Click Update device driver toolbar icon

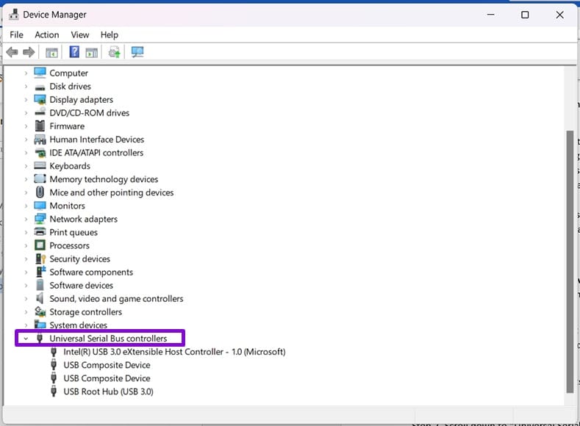click(114, 52)
